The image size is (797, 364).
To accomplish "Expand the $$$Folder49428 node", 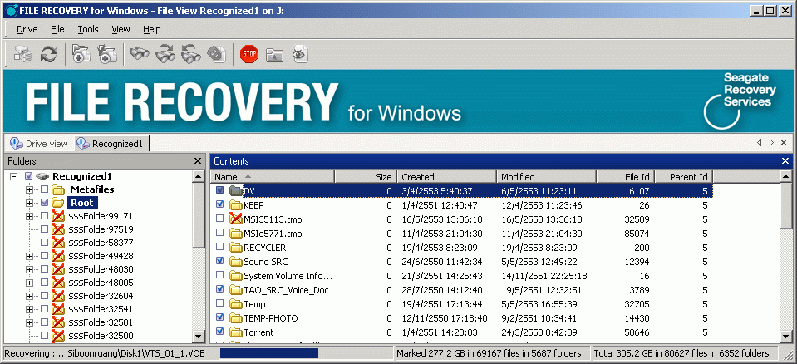I will (29, 256).
